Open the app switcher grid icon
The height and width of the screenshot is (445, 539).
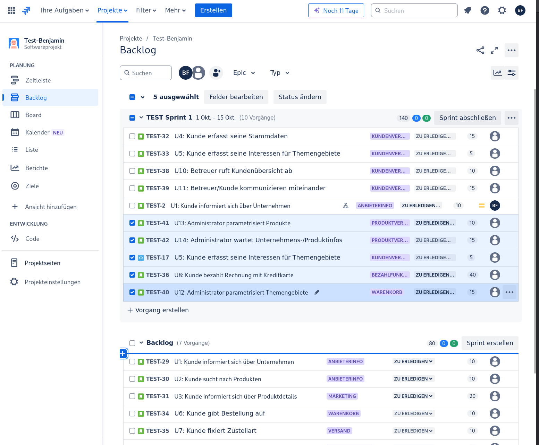coord(11,10)
